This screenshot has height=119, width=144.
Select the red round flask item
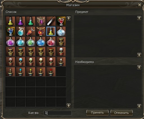(51, 41)
